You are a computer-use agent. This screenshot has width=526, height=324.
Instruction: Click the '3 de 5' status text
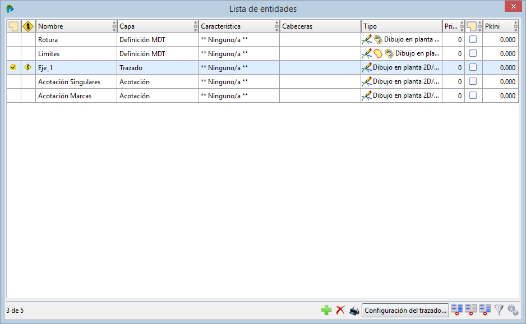click(x=15, y=310)
